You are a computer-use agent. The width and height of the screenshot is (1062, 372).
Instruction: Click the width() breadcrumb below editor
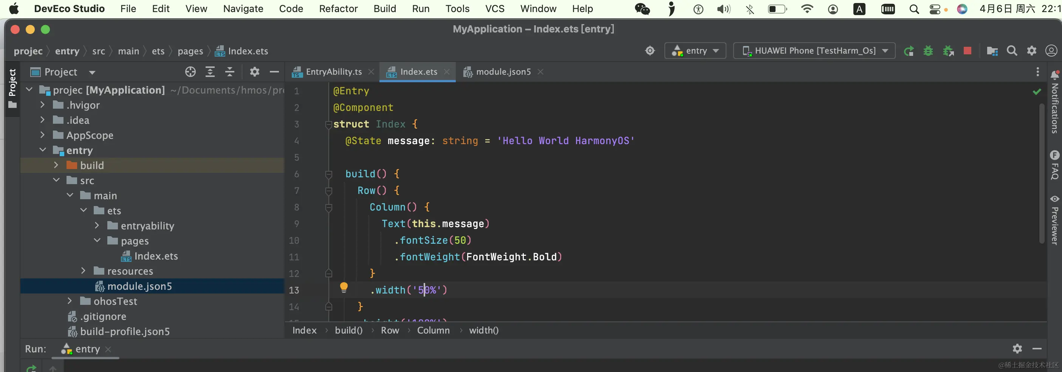(x=484, y=330)
